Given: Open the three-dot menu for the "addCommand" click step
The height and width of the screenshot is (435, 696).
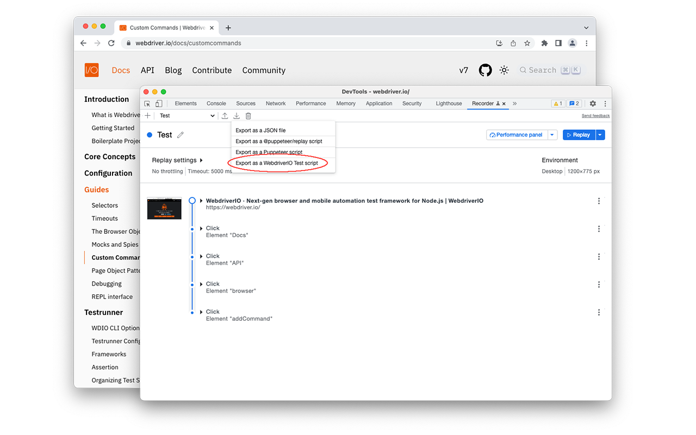Looking at the screenshot, I should [x=599, y=312].
